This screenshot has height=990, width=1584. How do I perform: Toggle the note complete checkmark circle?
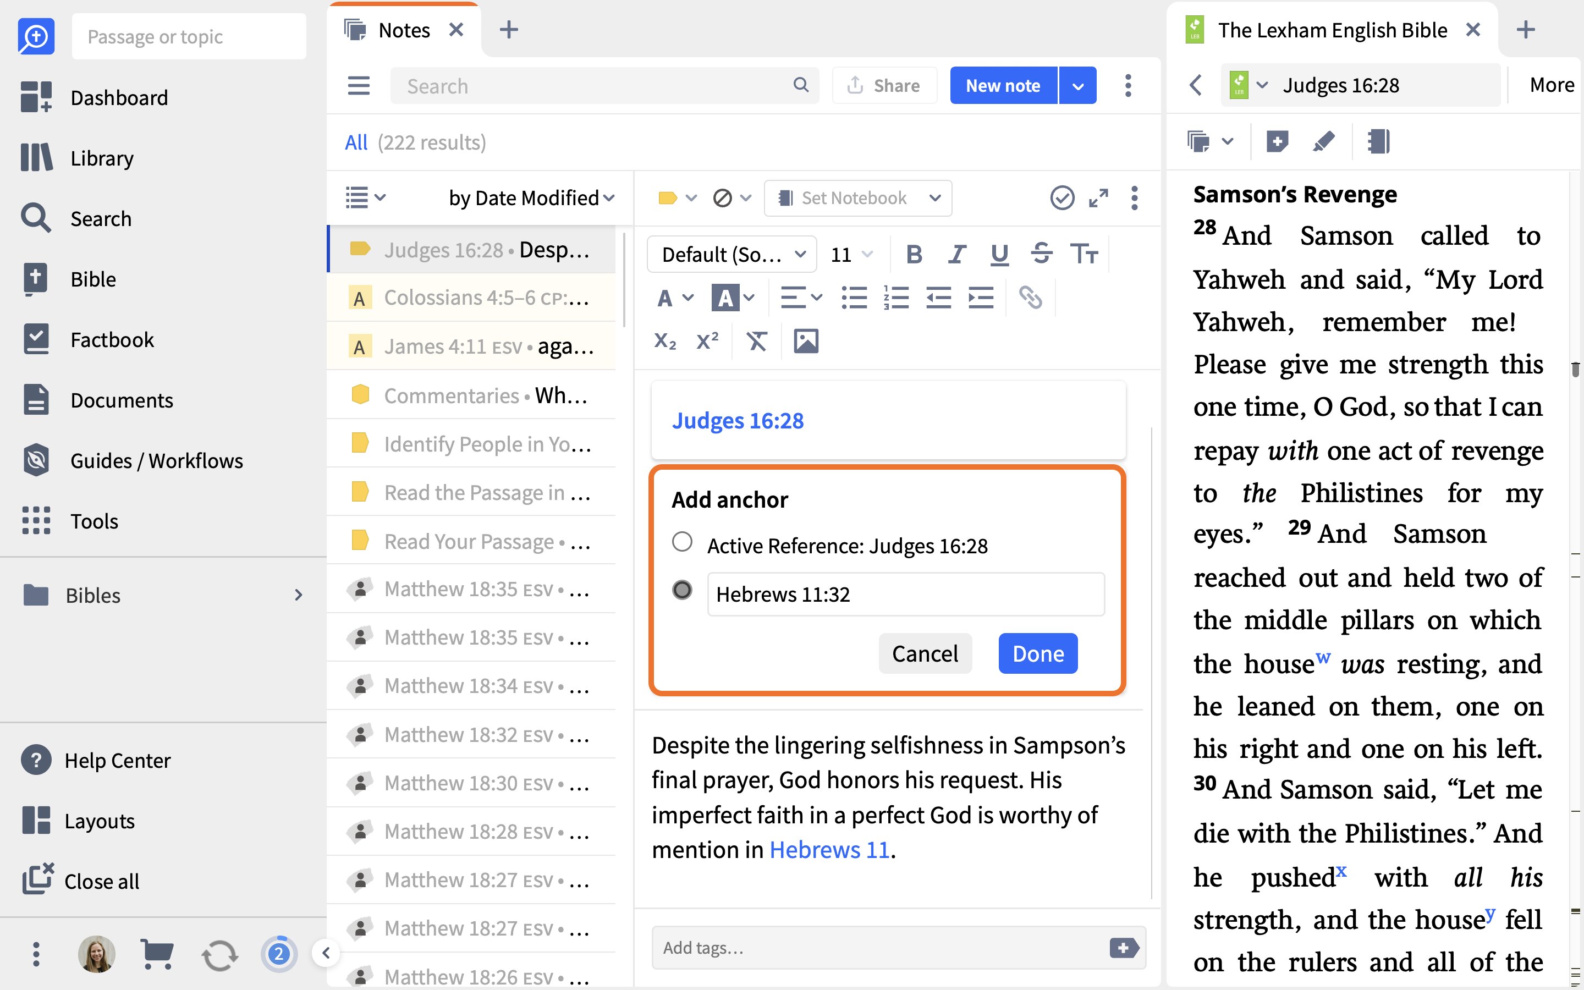[x=1061, y=198]
